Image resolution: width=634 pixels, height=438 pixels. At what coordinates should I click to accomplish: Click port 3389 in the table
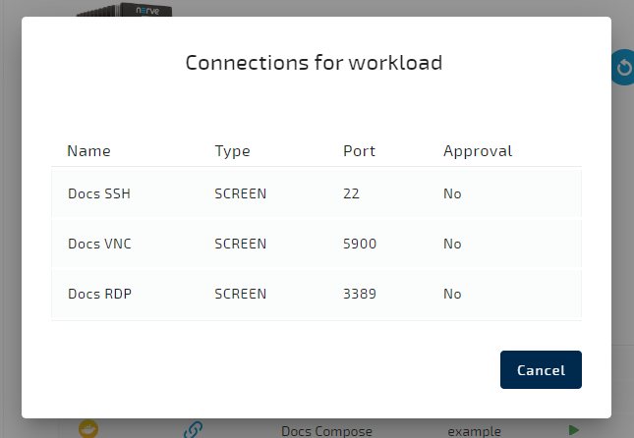click(360, 294)
